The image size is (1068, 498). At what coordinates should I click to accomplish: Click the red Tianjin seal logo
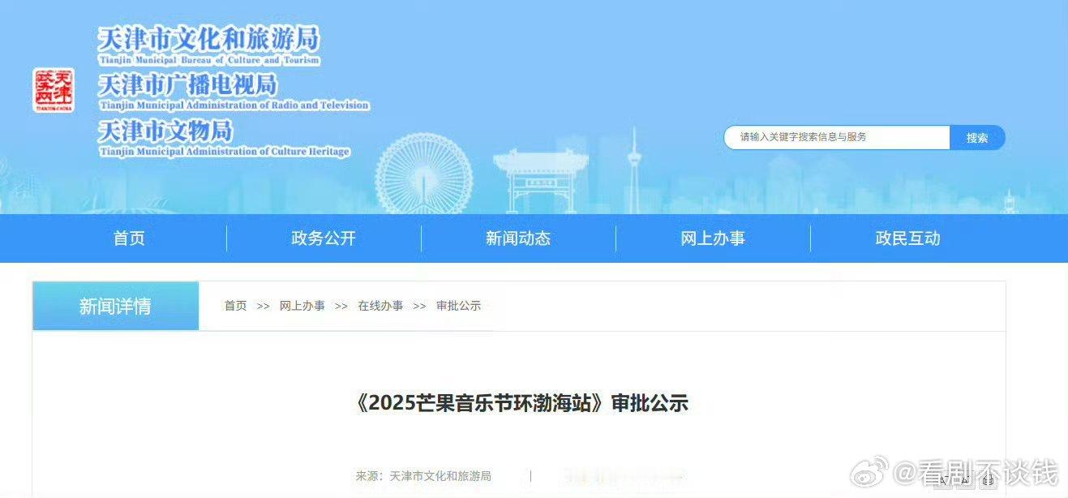54,90
